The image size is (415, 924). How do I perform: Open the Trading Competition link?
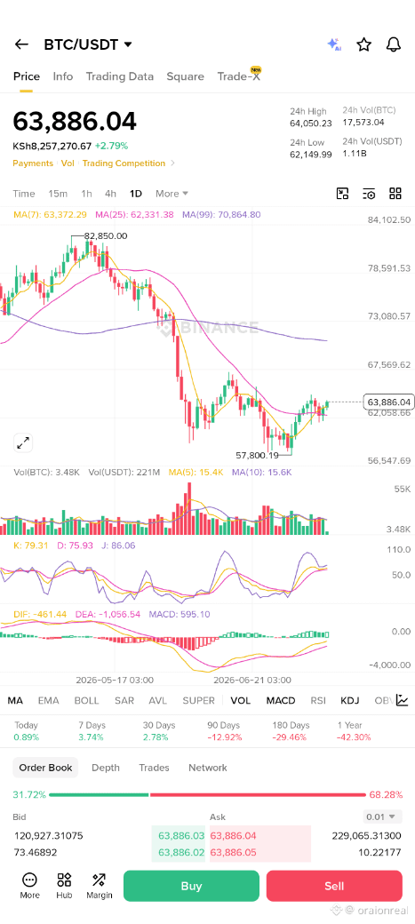[x=124, y=163]
